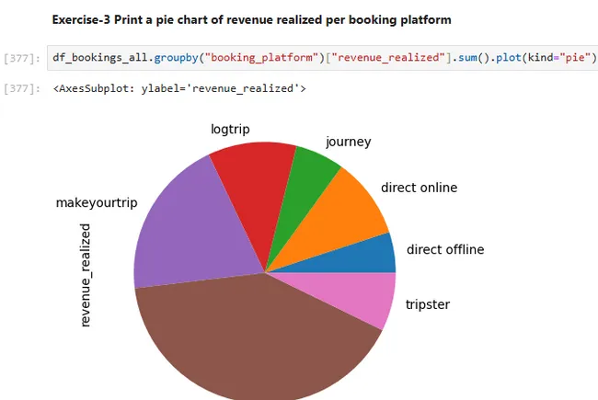598x400 pixels.
Task: Click the "pie" string argument in code
Action: coord(575,58)
